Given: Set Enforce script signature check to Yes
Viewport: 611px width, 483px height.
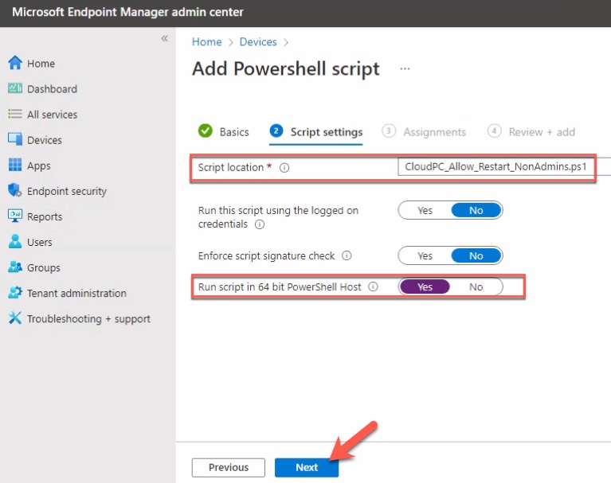Looking at the screenshot, I should [x=425, y=255].
